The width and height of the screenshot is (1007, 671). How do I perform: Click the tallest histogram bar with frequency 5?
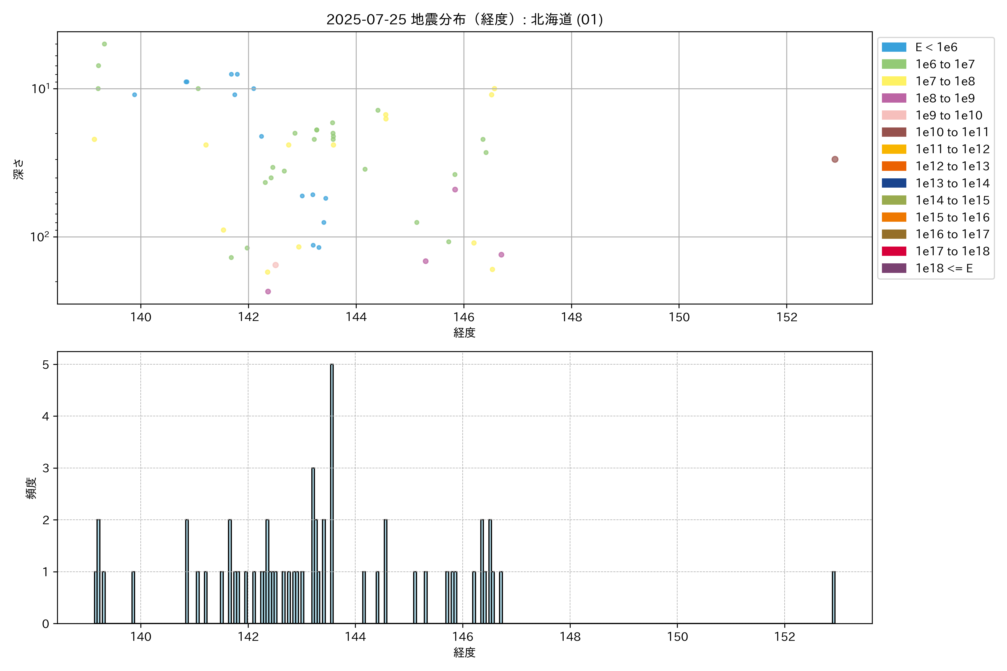[332, 492]
